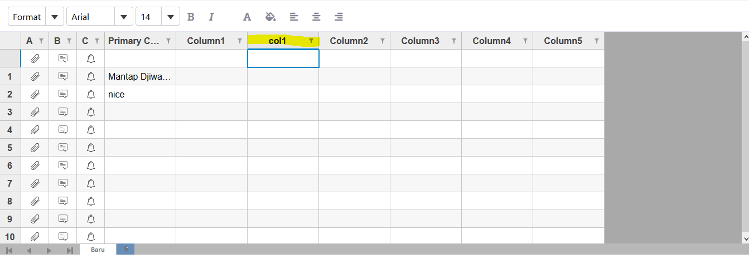Open the font color tool
The height and width of the screenshot is (268, 749).
247,17
